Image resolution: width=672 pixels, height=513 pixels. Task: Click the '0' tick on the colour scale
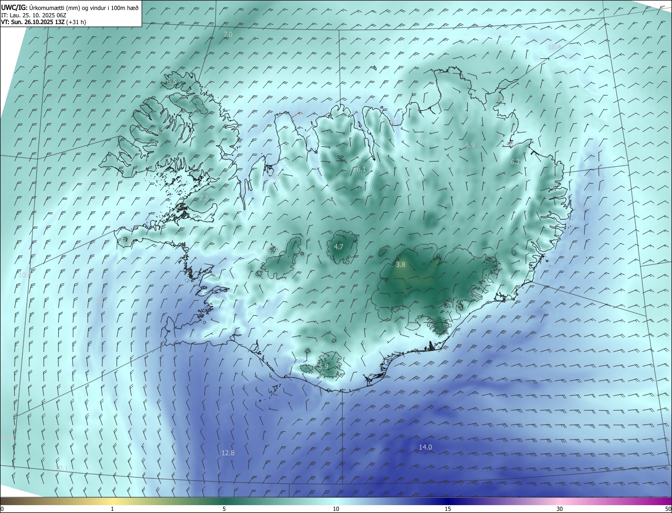[x=2, y=509]
